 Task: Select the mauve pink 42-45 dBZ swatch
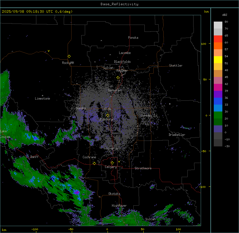[218, 80]
